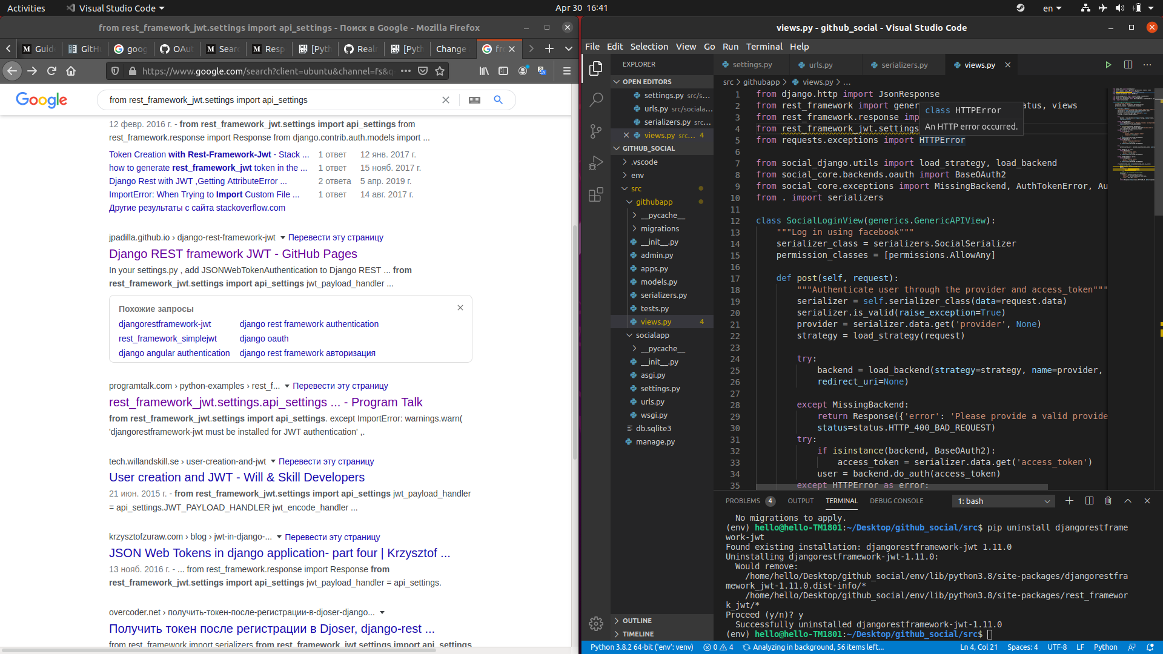
Task: Close the related searches box
Action: coord(460,308)
